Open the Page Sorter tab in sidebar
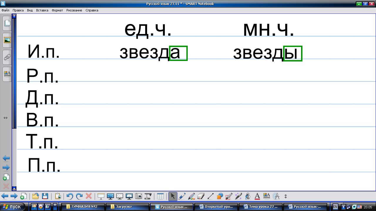Image resolution: width=376 pixels, height=211 pixels. [7, 23]
